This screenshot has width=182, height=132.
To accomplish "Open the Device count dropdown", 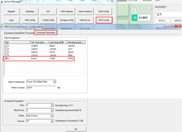I will pyautogui.click(x=52, y=121).
